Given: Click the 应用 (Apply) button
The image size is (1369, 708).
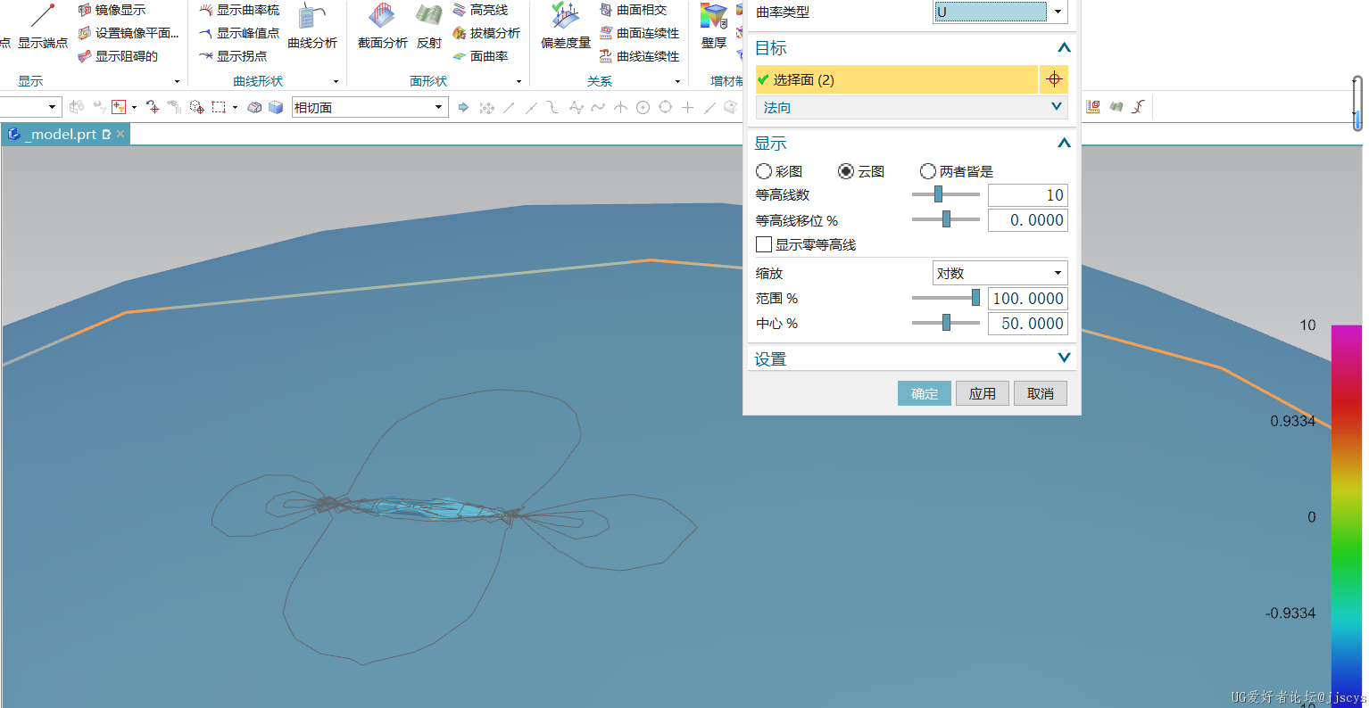Looking at the screenshot, I should tap(983, 393).
